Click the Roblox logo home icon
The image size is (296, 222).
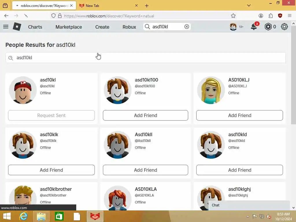[x=17, y=27]
